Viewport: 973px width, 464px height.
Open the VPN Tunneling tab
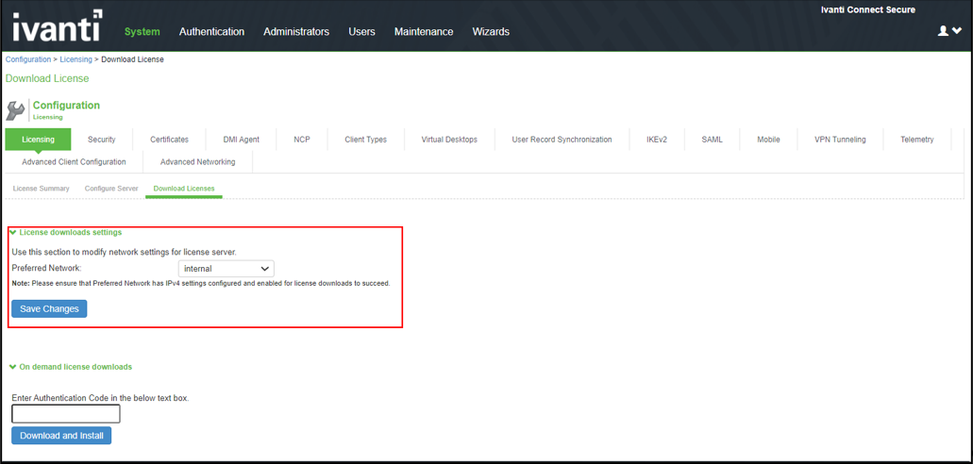tap(840, 140)
